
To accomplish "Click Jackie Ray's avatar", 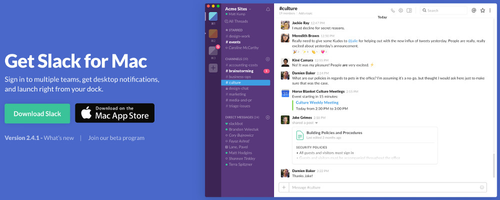I will [285, 25].
